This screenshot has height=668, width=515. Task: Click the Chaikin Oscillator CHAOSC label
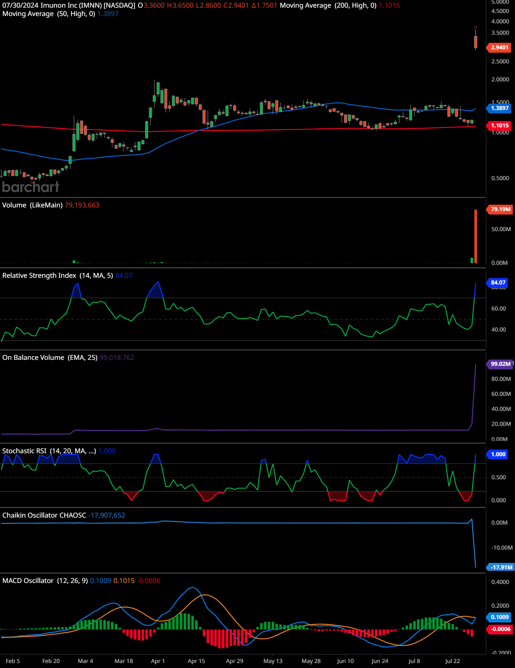[44, 515]
